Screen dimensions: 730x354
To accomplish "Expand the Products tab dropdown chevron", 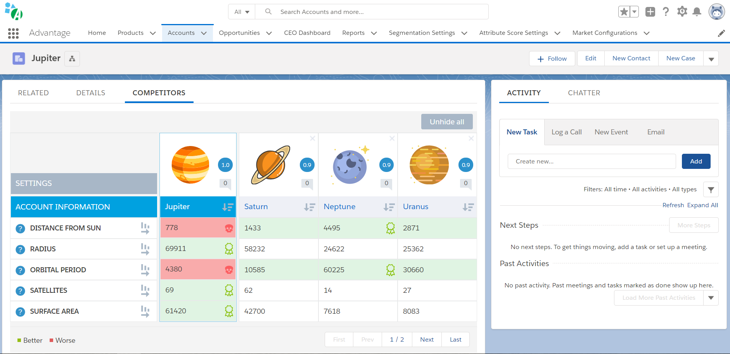I will (x=153, y=33).
